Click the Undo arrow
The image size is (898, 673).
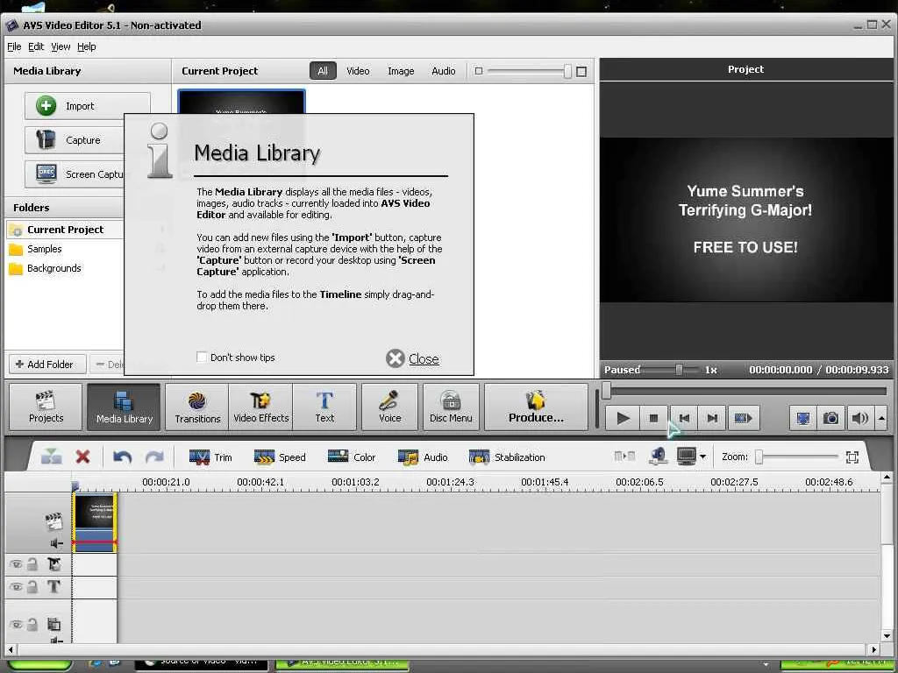click(x=122, y=457)
